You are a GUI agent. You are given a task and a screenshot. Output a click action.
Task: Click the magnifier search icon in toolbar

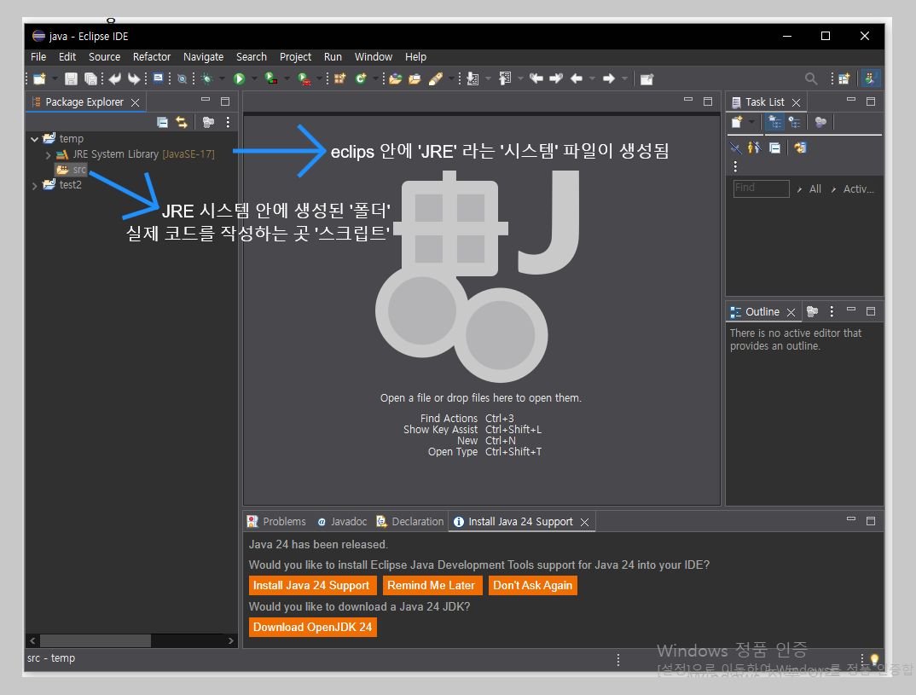click(x=811, y=78)
